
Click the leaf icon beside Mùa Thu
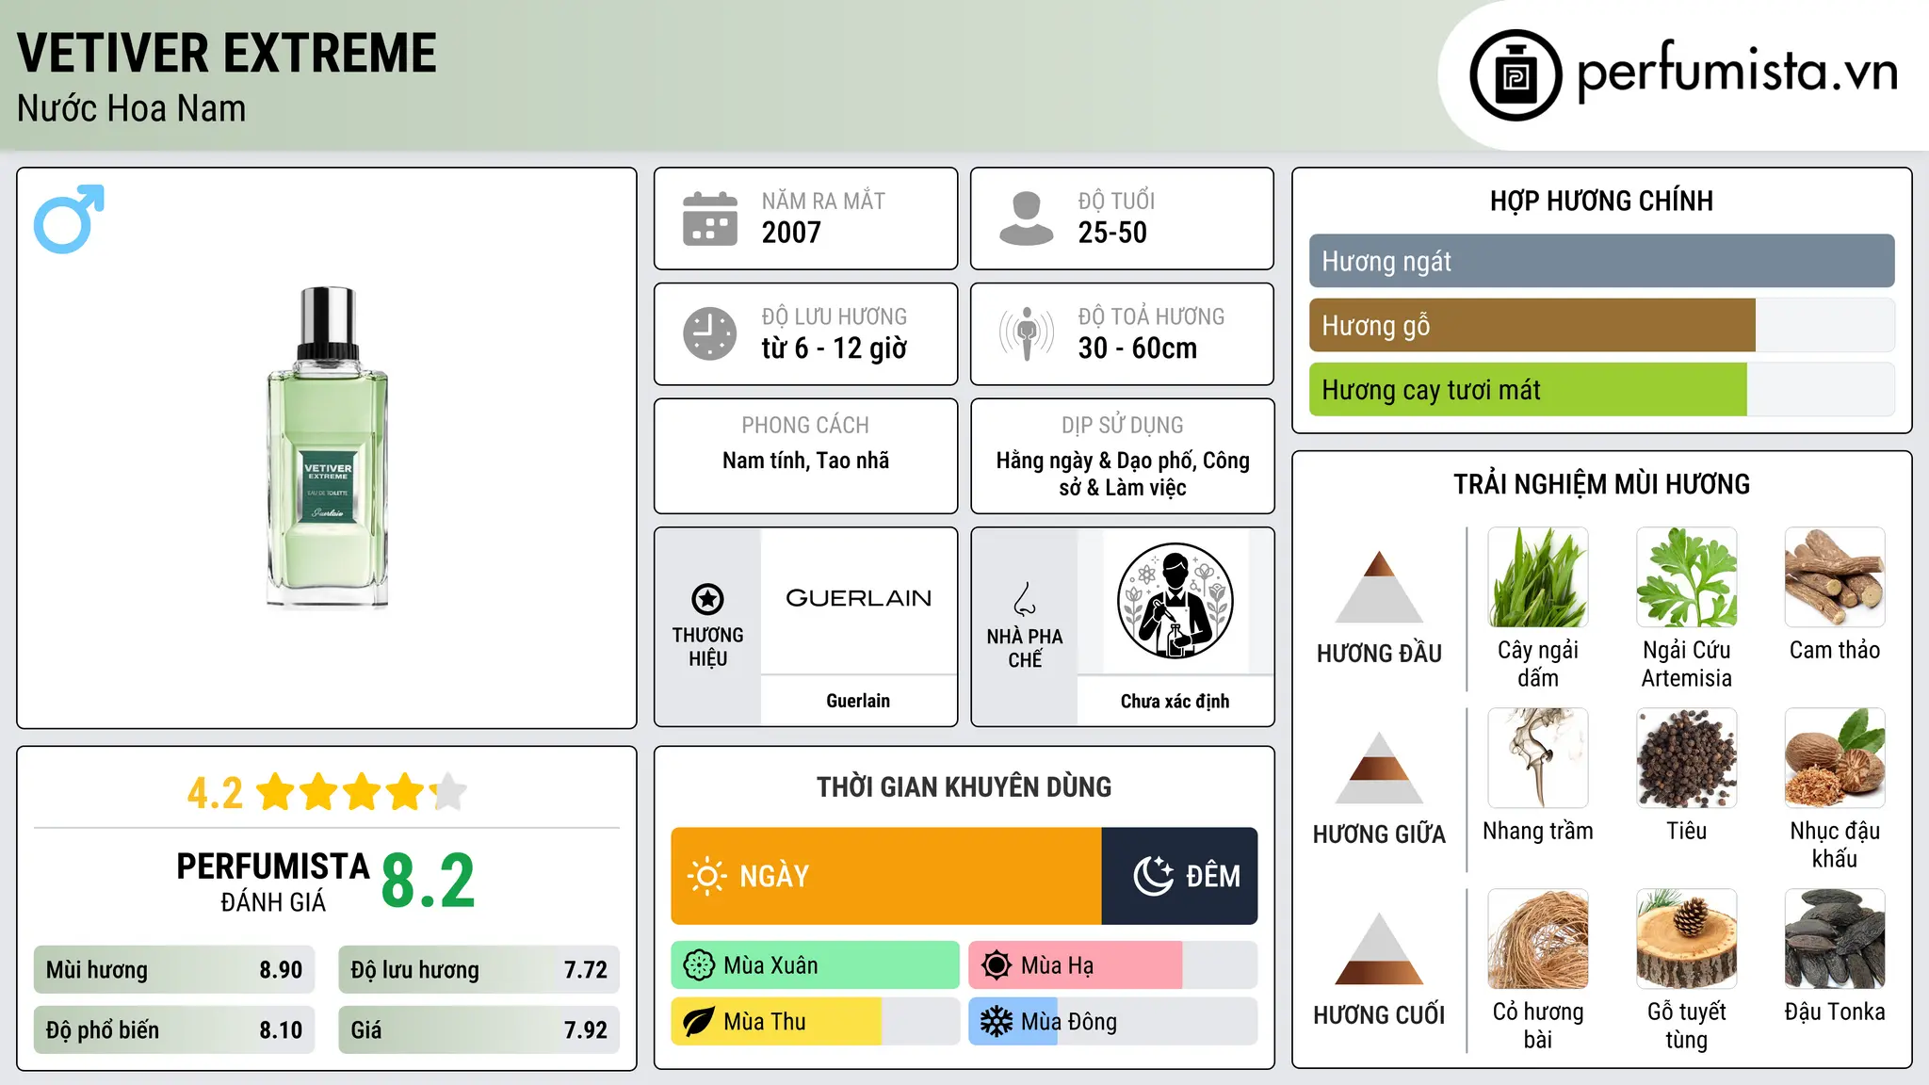click(699, 1022)
